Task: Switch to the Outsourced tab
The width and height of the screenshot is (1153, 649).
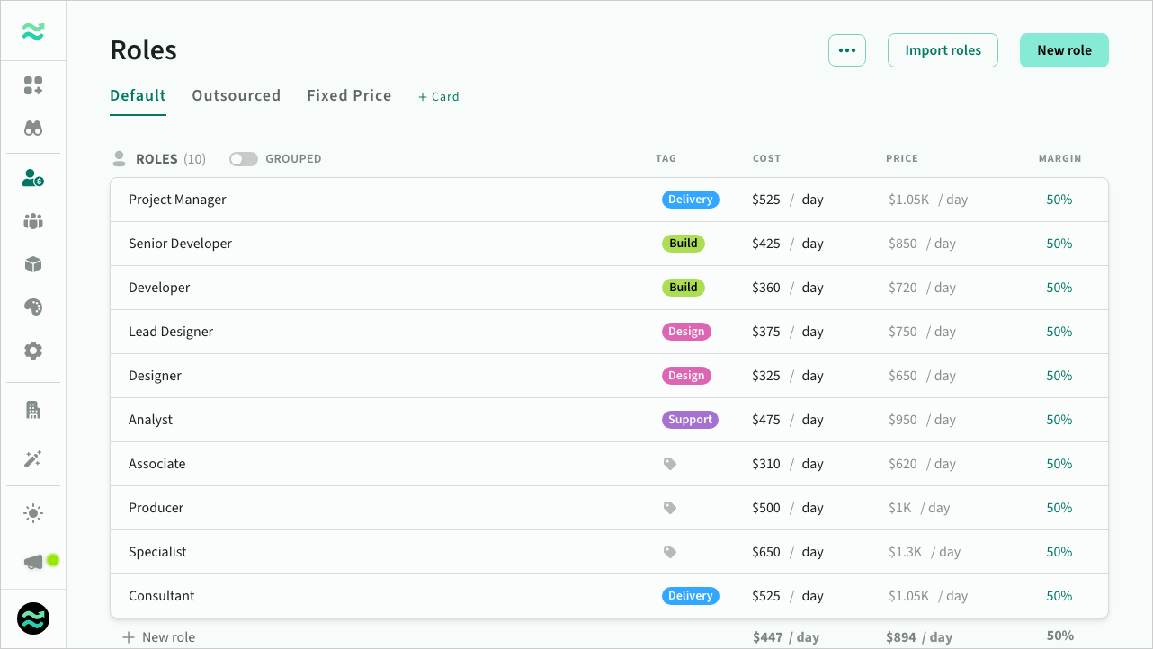Action: pyautogui.click(x=236, y=95)
